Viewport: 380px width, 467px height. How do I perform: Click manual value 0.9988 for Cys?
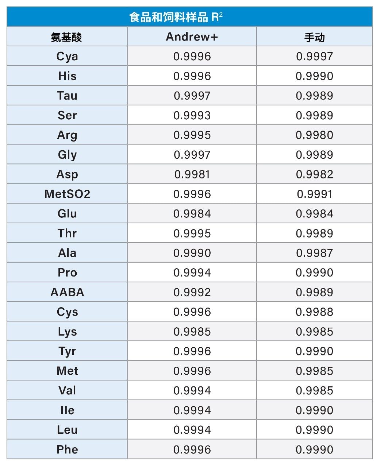pos(314,312)
